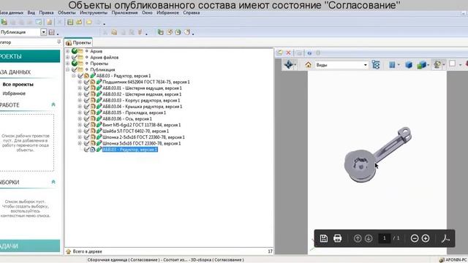Image resolution: width=468 pixels, height=263 pixels.
Task: Select the highlighted АБВ.03 - Редуктор tree row
Action: pyautogui.click(x=130, y=149)
